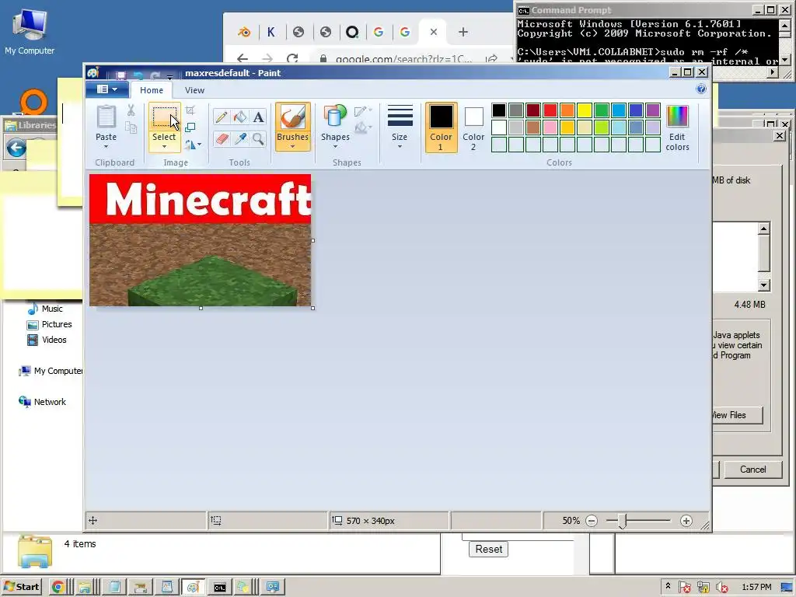Viewport: 796px width, 597px height.
Task: Click the Edit colors rainbow icon
Action: coord(677,117)
